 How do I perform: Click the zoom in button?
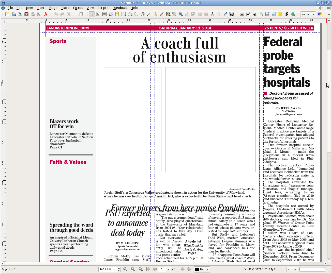[x=141, y=269]
